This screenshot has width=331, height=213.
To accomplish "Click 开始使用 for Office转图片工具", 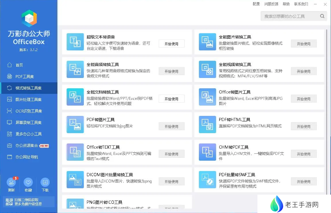I will [303, 99].
